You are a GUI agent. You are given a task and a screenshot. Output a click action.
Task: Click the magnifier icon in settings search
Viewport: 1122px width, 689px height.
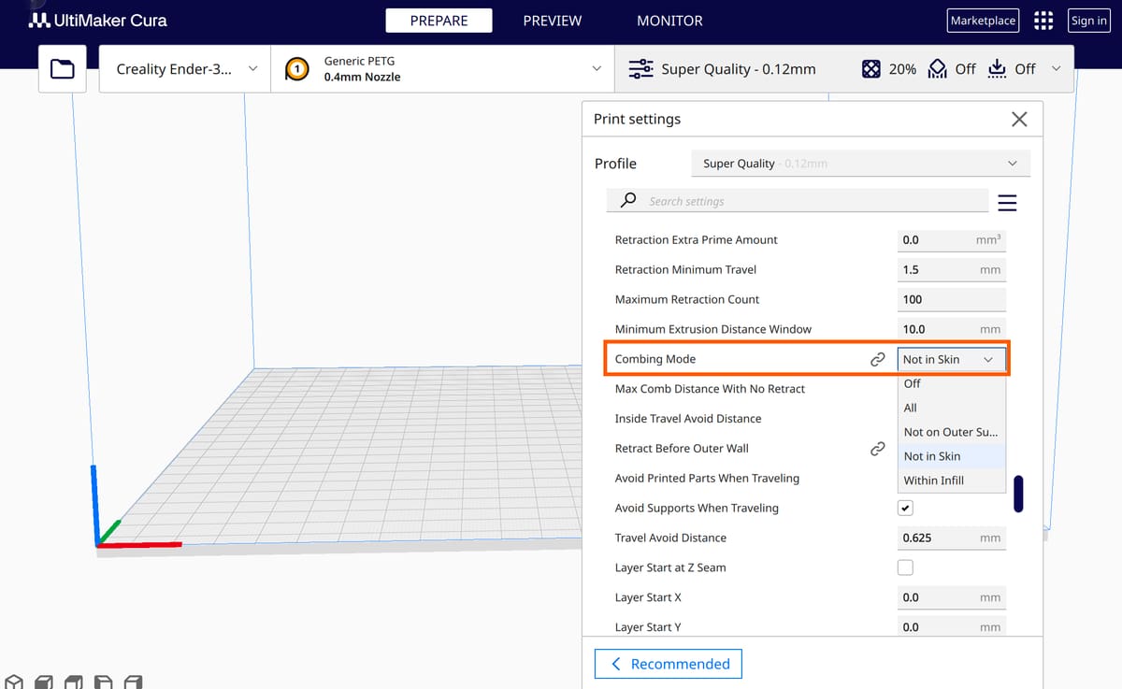629,200
